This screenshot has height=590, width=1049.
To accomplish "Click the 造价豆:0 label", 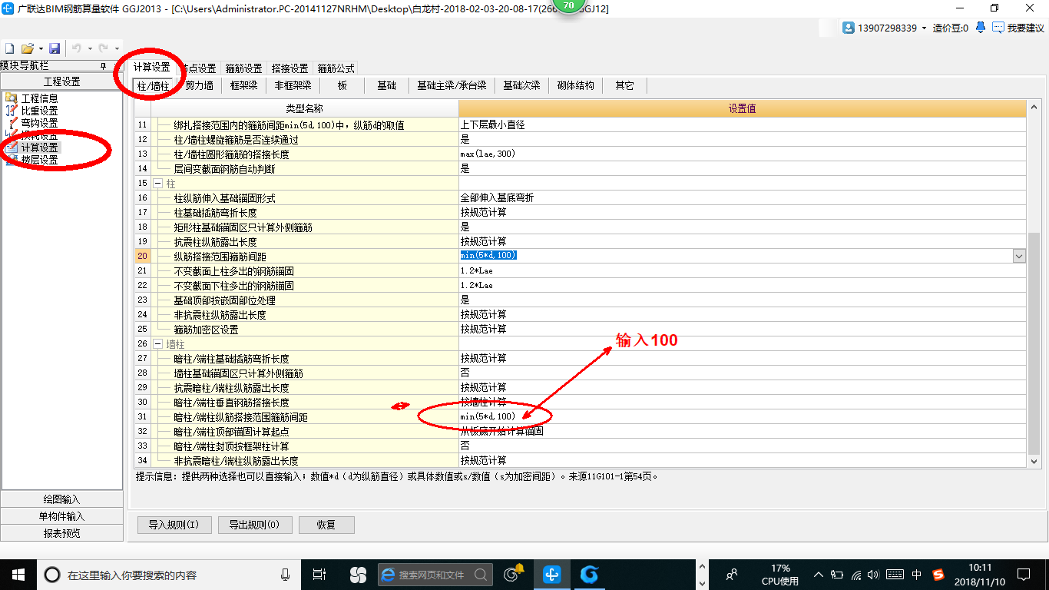I will [x=951, y=28].
